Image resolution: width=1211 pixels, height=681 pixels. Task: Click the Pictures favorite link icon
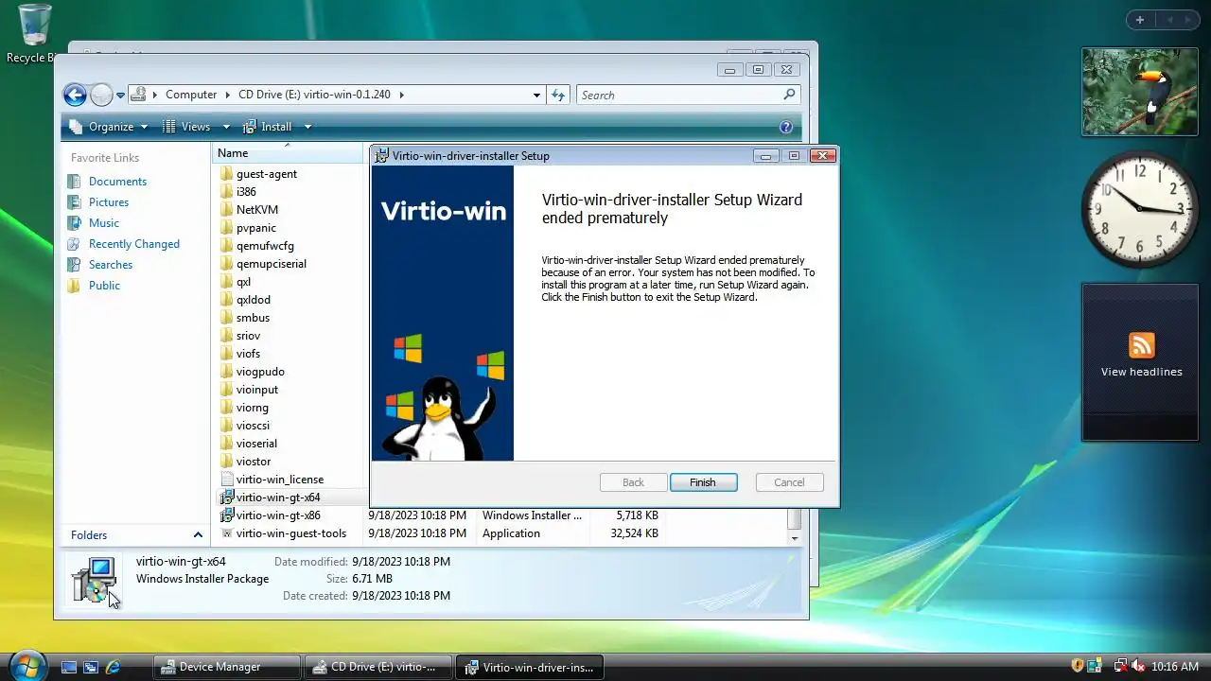pyautogui.click(x=75, y=202)
